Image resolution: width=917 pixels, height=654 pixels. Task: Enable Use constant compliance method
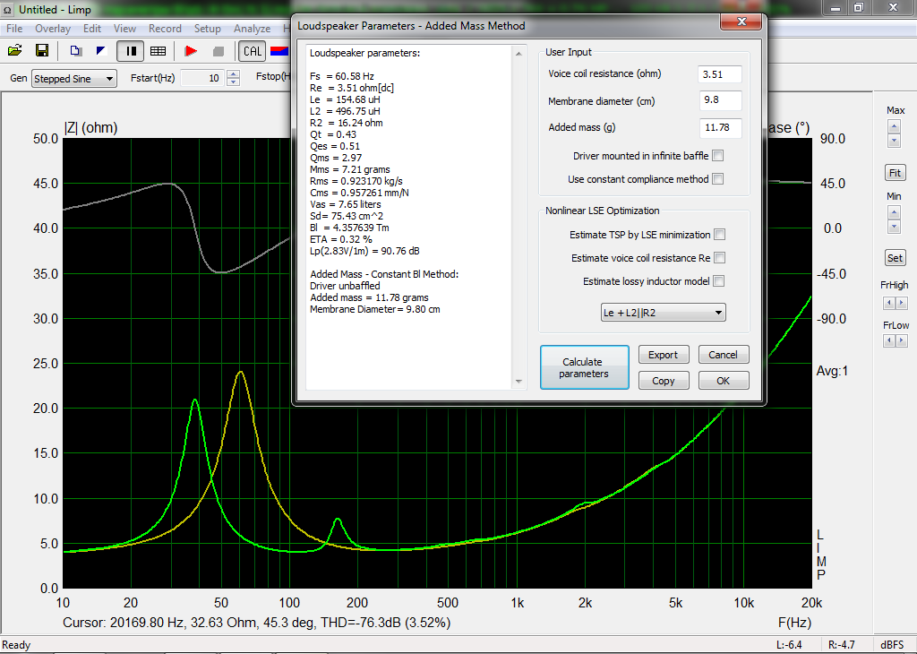[718, 179]
